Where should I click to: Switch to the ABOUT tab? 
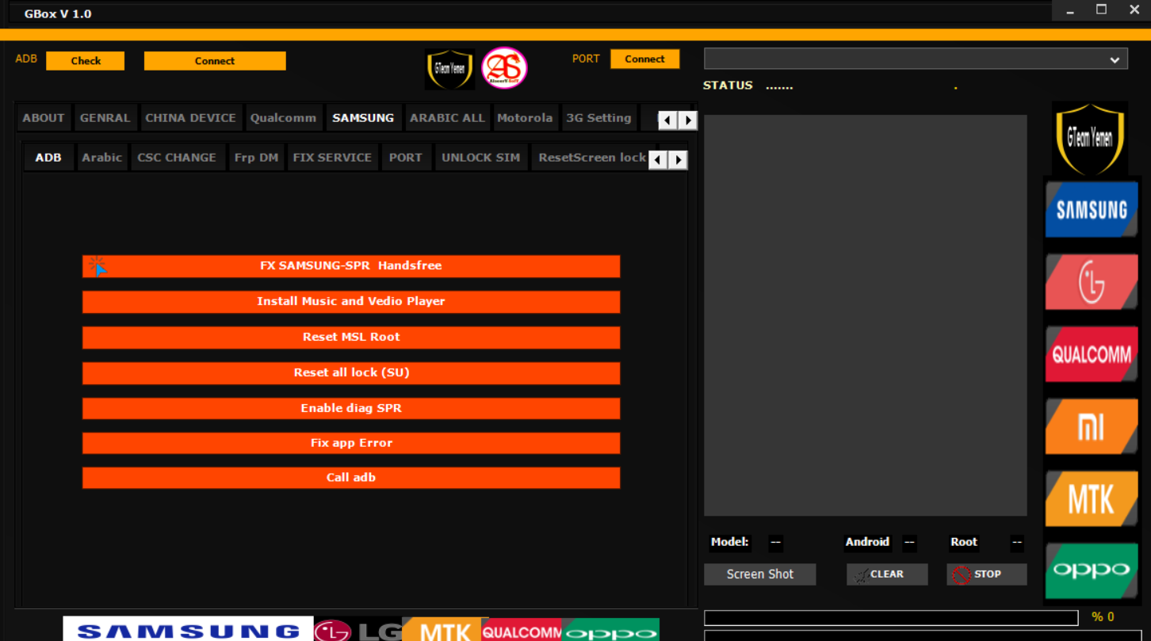pos(44,118)
